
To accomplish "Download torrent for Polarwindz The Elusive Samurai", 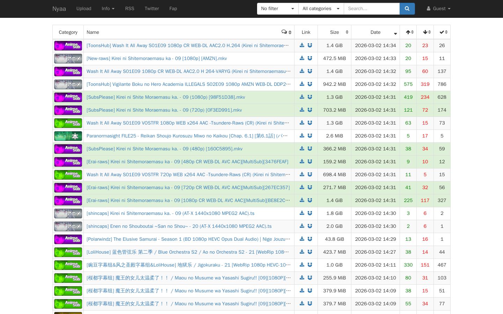I will coord(302,239).
